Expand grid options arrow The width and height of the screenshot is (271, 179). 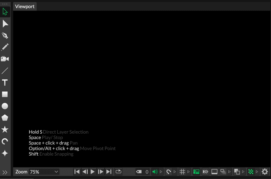189,172
